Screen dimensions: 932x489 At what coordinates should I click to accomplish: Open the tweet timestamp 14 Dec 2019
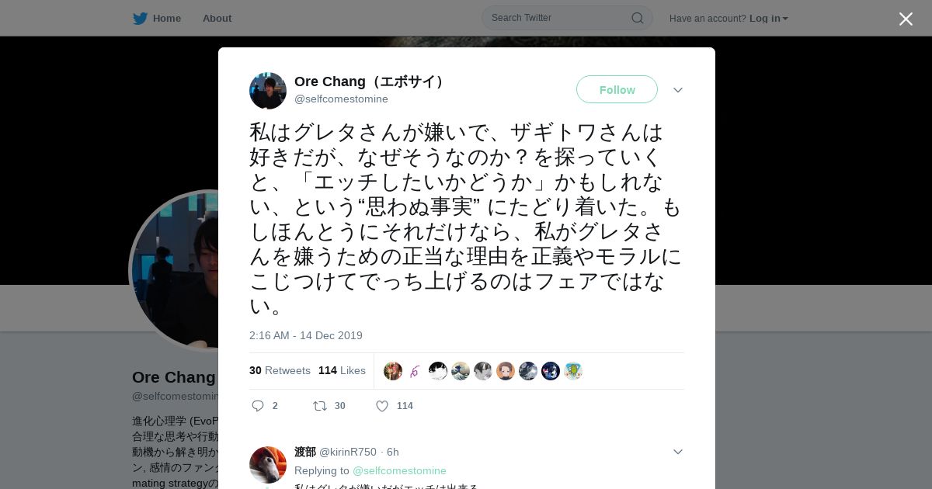click(306, 336)
